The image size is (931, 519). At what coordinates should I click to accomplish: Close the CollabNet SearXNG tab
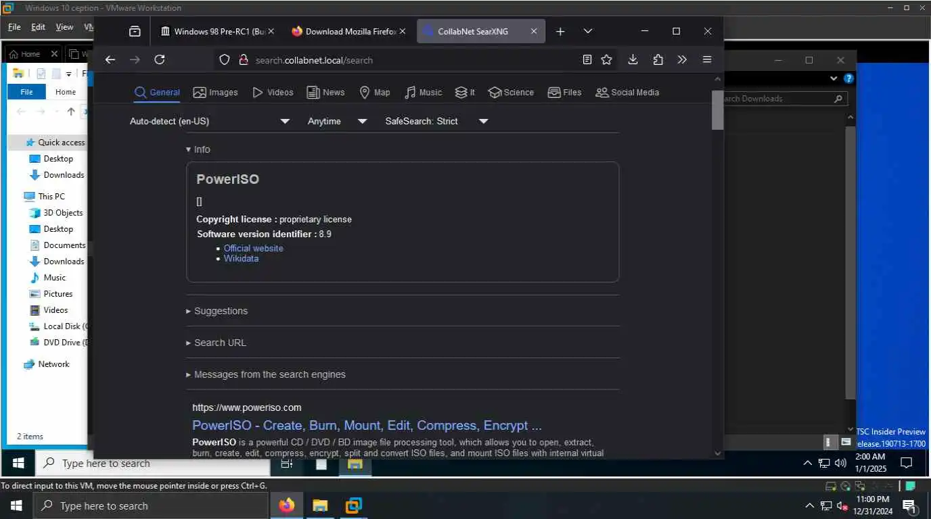[533, 31]
